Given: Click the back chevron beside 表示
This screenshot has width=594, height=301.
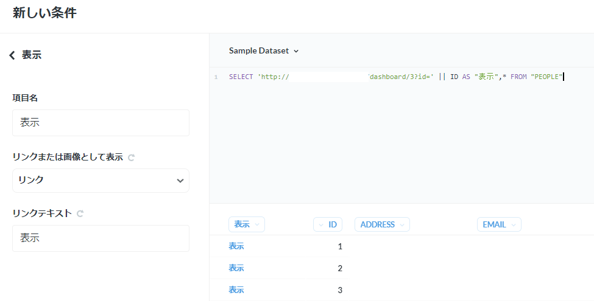Looking at the screenshot, I should click(x=12, y=55).
